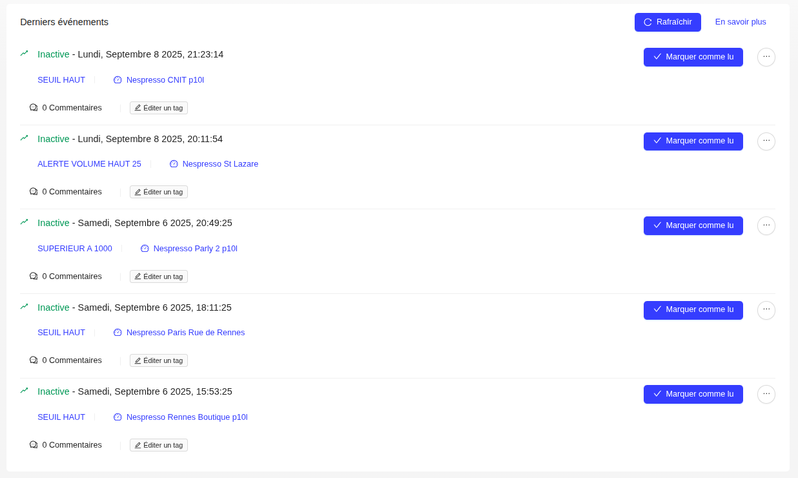Click the comment icon under the SUPERIEUR A 1000 event
The width and height of the screenshot is (798, 478).
point(33,276)
